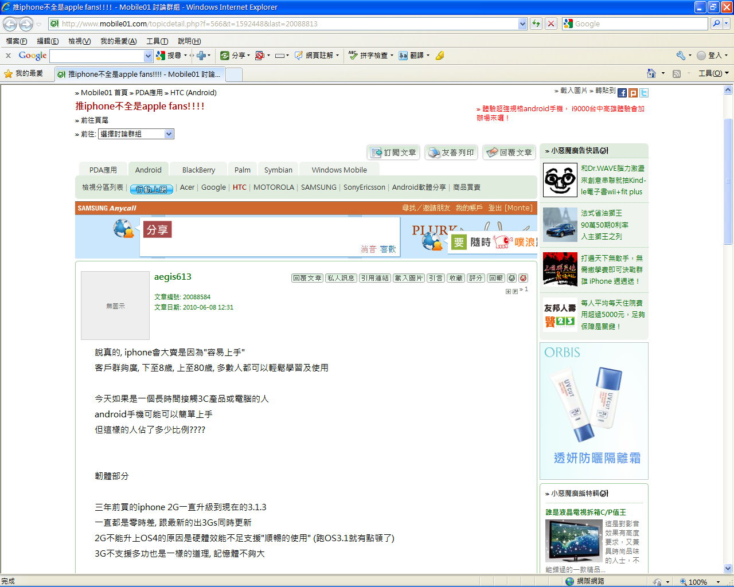The image size is (734, 587).
Task: Open the 編輯(E) menu
Action: pos(48,41)
